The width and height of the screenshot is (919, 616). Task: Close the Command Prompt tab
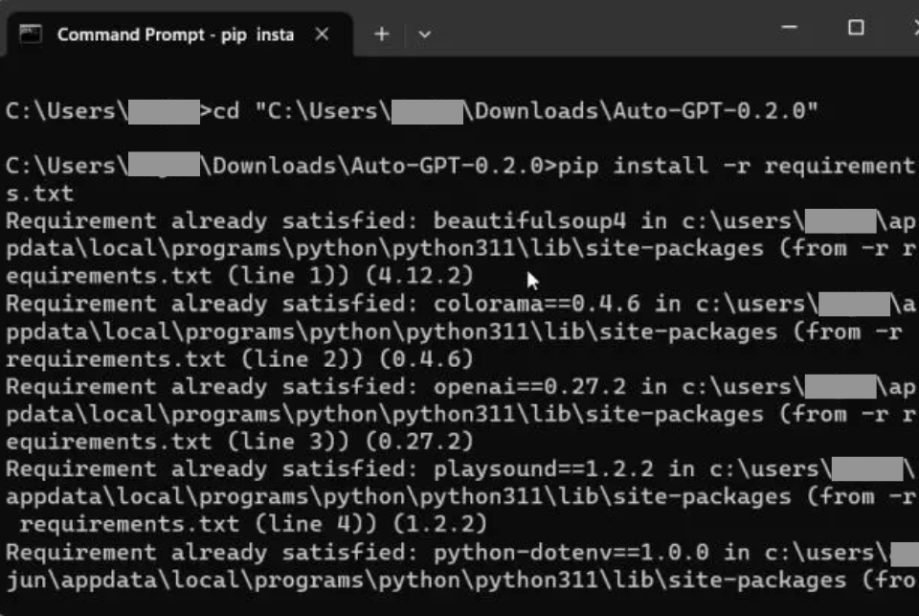point(322,34)
